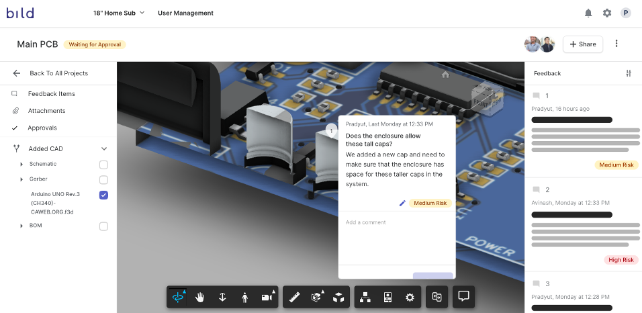Collapse the Added CAD section chevron
Viewport: 642px width, 313px height.
point(104,148)
